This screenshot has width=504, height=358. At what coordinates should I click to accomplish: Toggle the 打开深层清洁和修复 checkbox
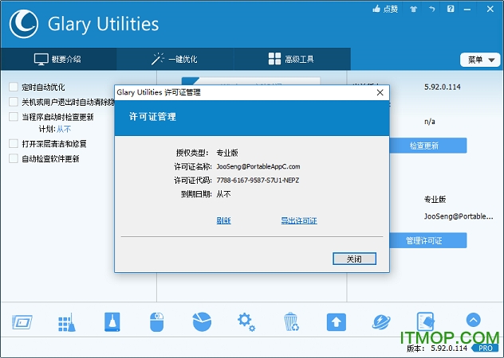tap(14, 144)
